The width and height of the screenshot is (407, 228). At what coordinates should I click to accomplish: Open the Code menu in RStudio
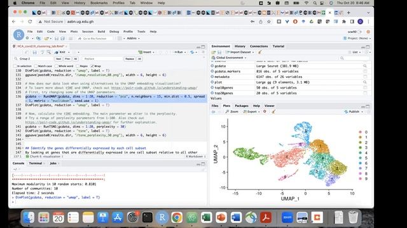pyautogui.click(x=51, y=32)
